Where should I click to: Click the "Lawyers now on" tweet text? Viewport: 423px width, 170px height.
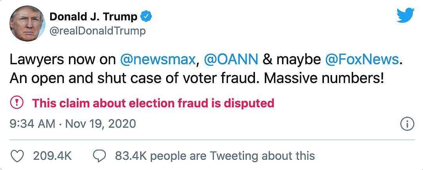pyautogui.click(x=62, y=60)
